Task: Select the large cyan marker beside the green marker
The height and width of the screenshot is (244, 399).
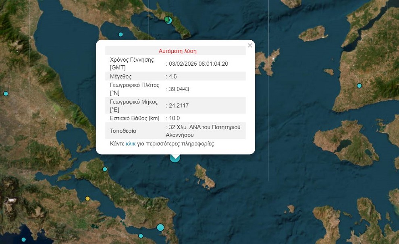Action: (169, 21)
